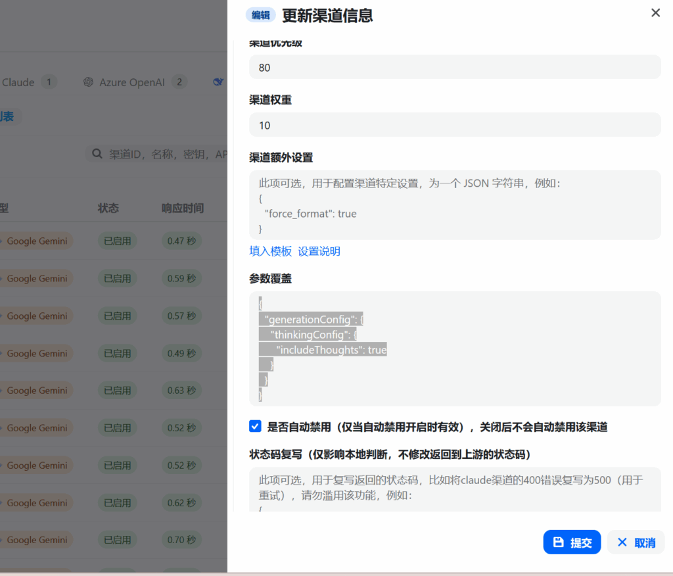673x576 pixels.
Task: Click the 响应时间 column header
Action: point(183,208)
